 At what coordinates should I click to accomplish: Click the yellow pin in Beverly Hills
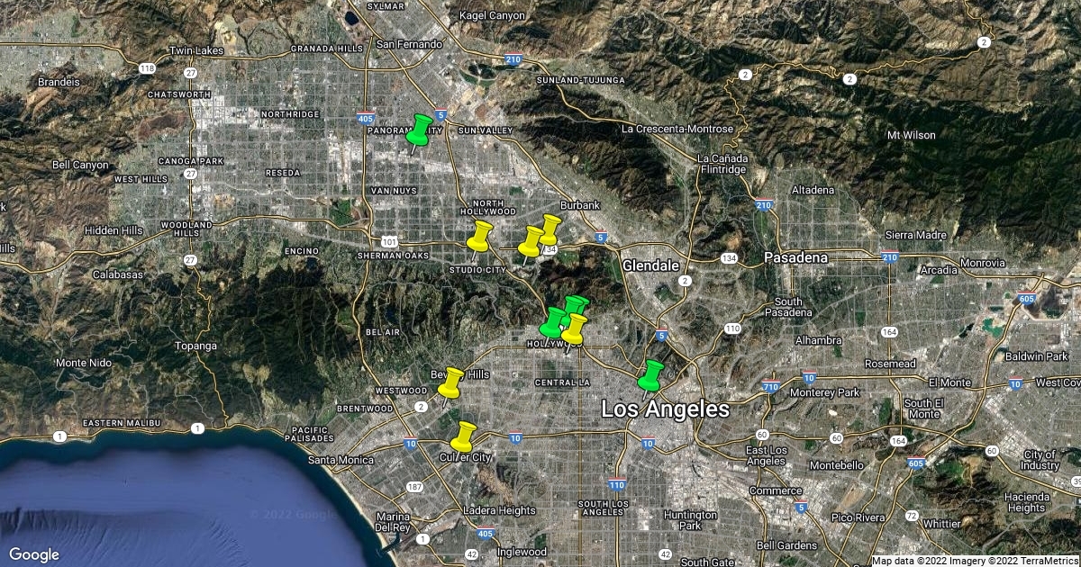point(451,382)
